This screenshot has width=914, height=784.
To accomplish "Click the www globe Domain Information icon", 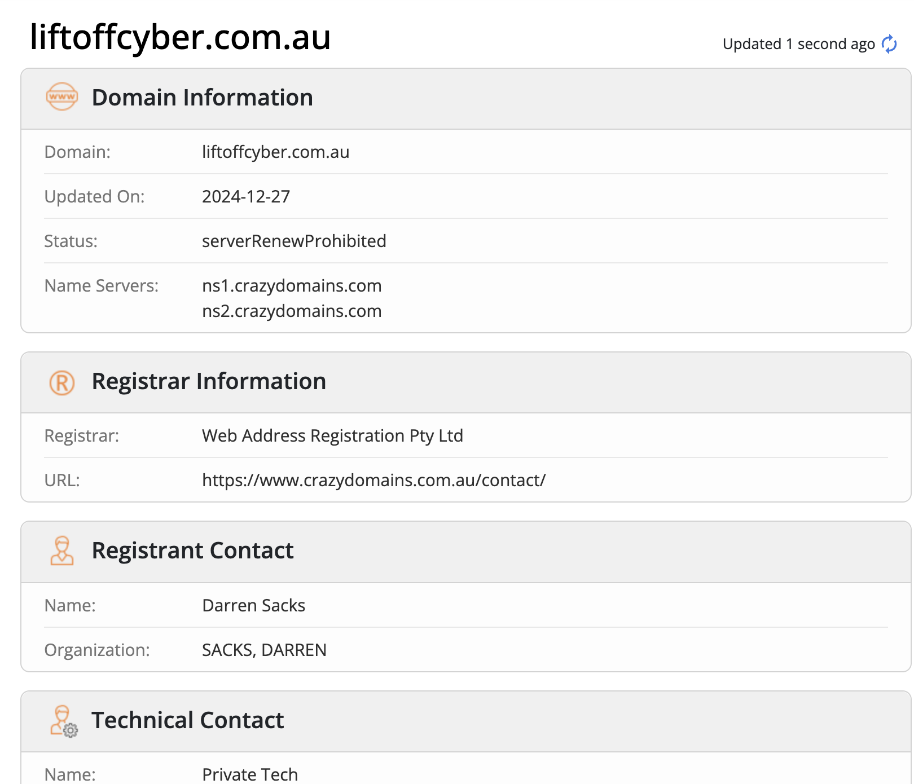I will coord(62,97).
